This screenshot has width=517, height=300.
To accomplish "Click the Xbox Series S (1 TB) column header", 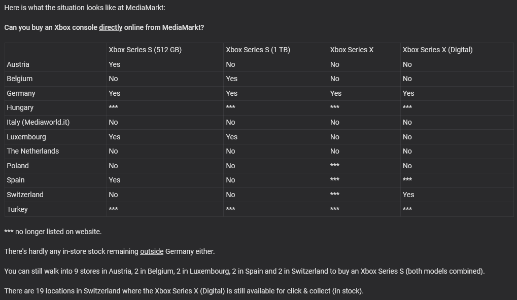I will [x=258, y=50].
